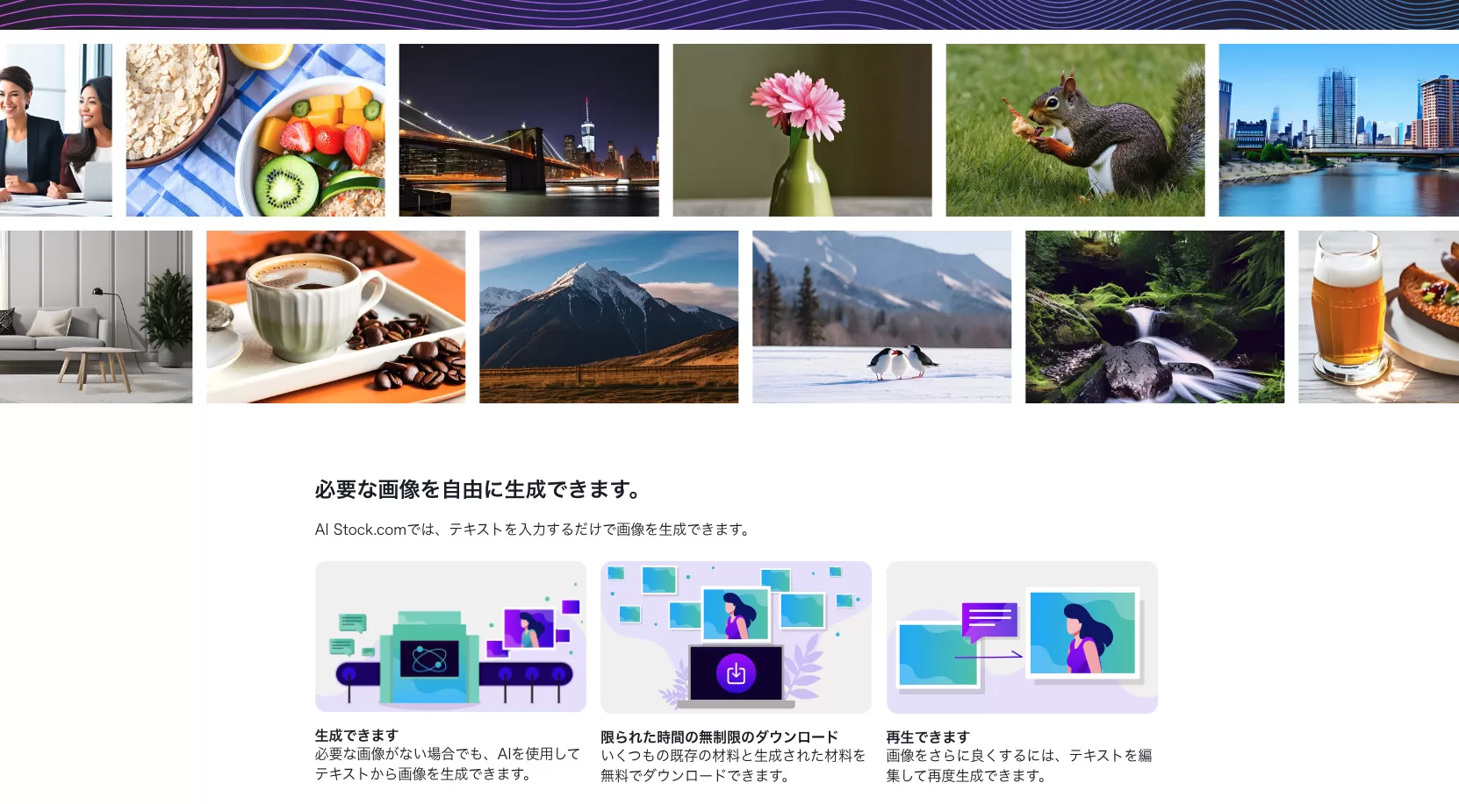Open the coffee cup with beans image
Viewport: 1459px width, 804px height.
pos(336,317)
